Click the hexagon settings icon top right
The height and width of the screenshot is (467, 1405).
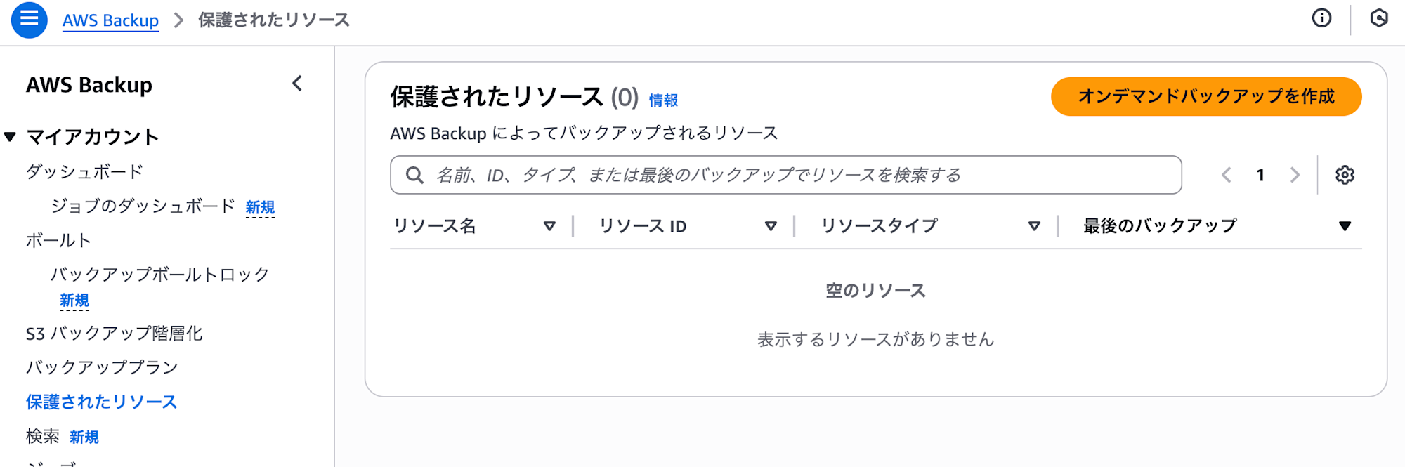[1379, 18]
